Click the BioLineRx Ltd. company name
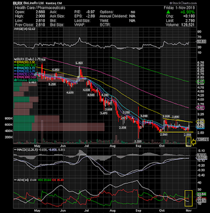The height and width of the screenshot is (213, 210). [34, 3]
